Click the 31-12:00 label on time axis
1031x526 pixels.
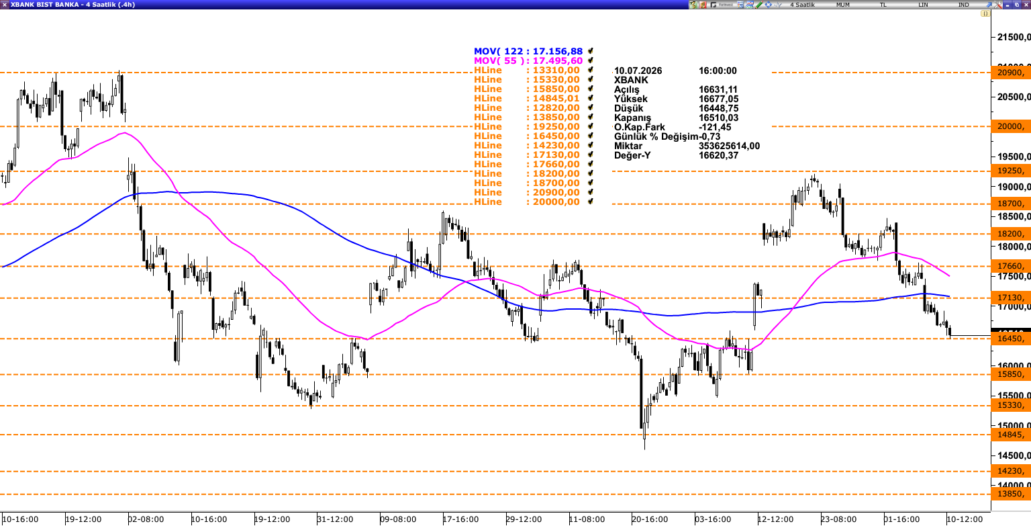click(x=334, y=519)
